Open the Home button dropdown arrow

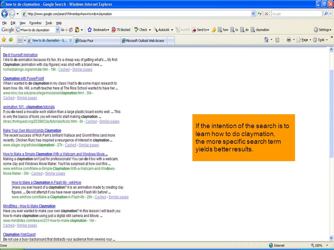271,40
